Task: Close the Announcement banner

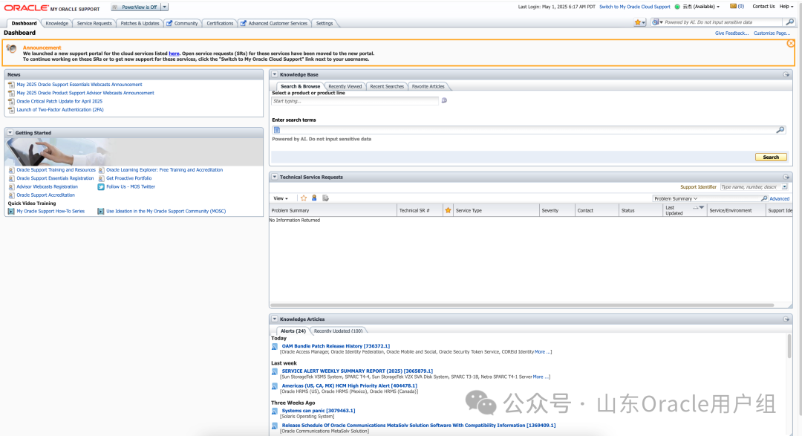Action: click(x=791, y=44)
